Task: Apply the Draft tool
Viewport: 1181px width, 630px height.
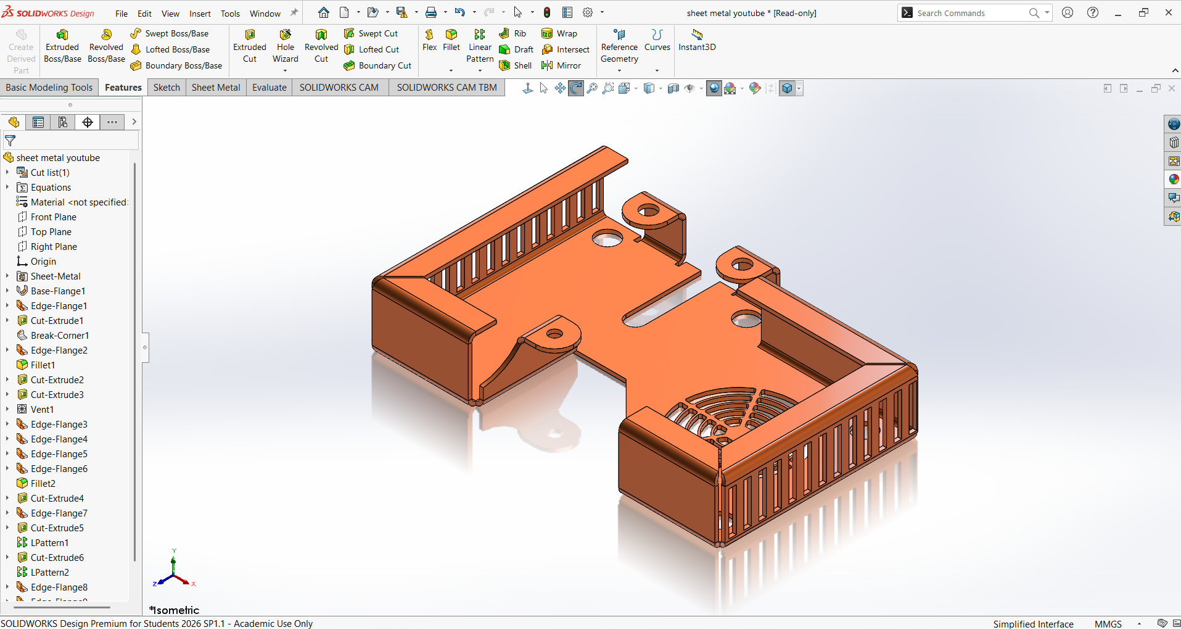Action: coord(516,49)
